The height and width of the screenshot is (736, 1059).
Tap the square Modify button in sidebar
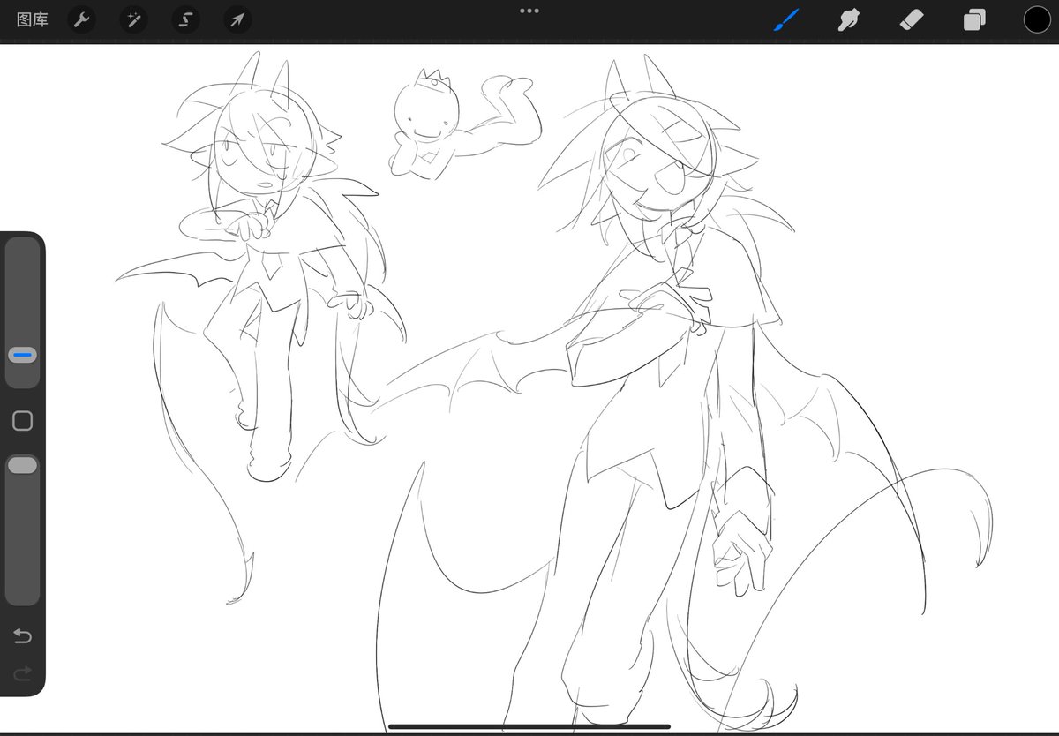(23, 421)
